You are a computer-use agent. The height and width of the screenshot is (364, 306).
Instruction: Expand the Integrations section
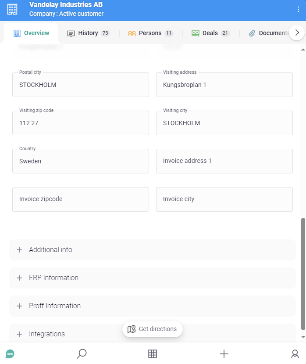pos(66,334)
